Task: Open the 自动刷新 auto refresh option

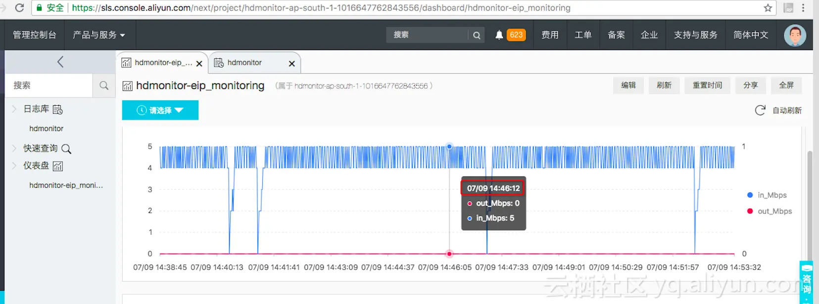Action: coord(787,110)
